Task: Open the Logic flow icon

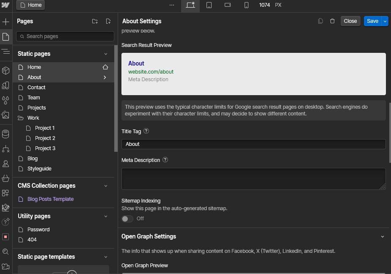Action: pos(6,149)
